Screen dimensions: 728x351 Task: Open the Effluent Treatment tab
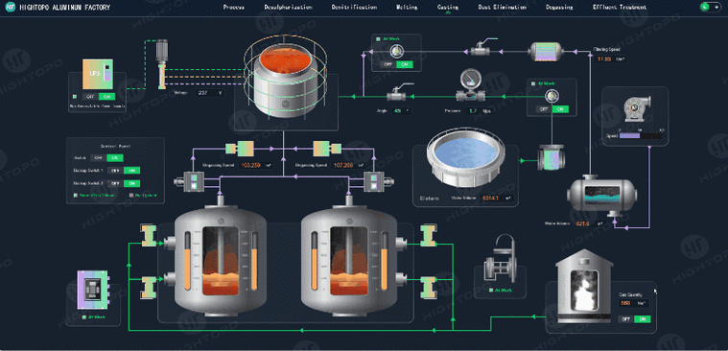620,8
